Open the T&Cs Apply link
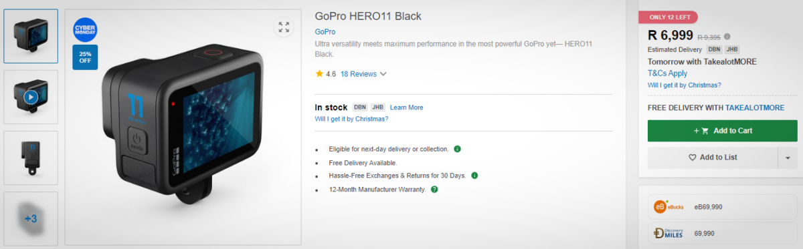This screenshot has width=803, height=249. (667, 73)
